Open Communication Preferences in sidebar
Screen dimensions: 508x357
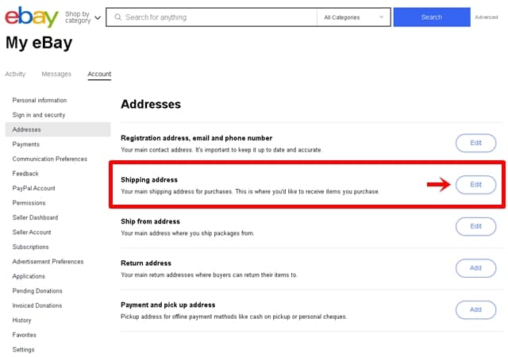(50, 159)
